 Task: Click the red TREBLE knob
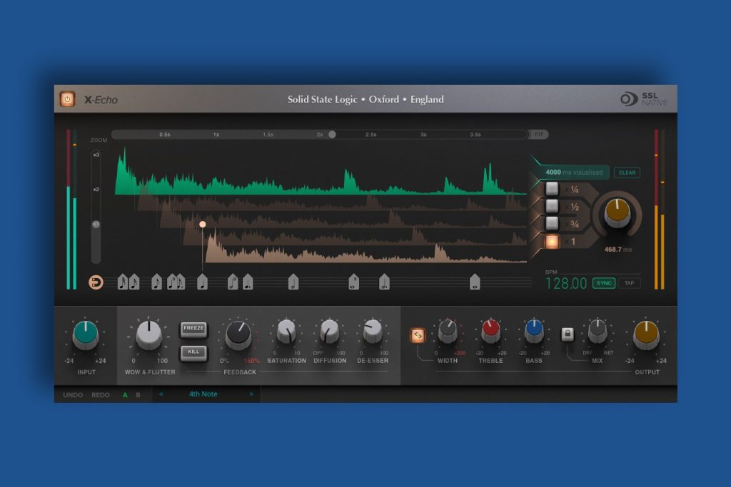pos(490,331)
